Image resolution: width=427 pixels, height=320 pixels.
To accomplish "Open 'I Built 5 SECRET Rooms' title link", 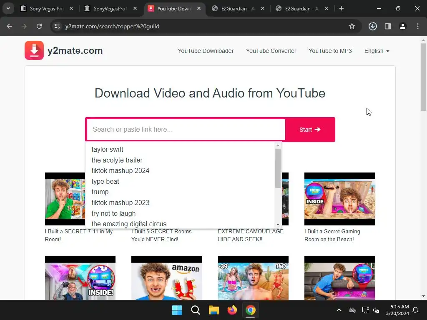I will click(x=161, y=235).
